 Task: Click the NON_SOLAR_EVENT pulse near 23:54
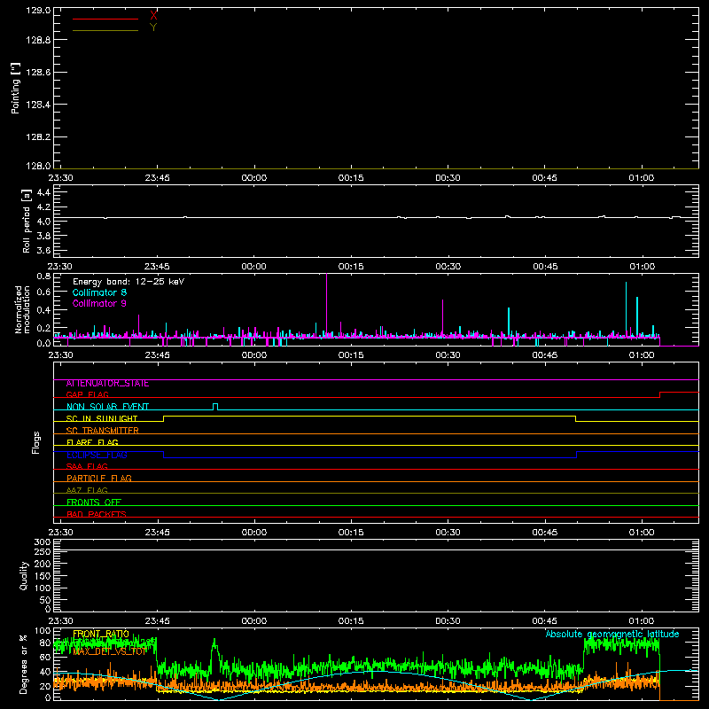tap(215, 407)
